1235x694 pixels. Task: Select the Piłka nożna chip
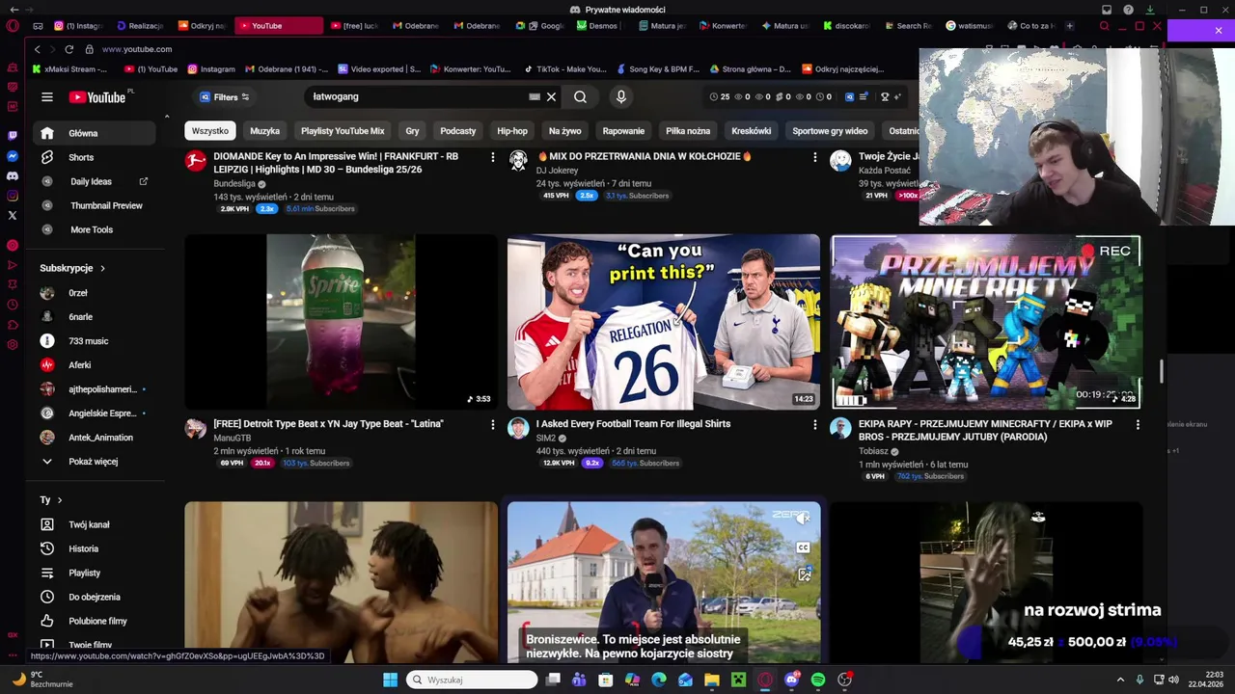[688, 131]
